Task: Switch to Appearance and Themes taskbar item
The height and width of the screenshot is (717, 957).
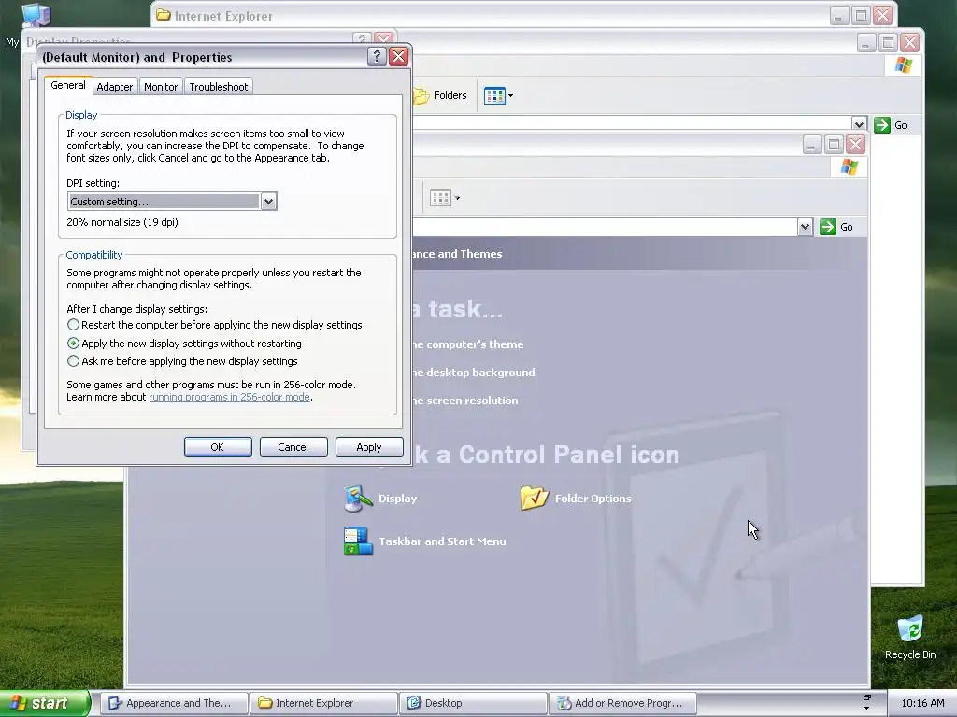Action: (x=174, y=703)
